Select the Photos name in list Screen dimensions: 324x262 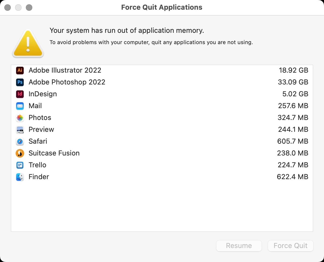(x=40, y=118)
